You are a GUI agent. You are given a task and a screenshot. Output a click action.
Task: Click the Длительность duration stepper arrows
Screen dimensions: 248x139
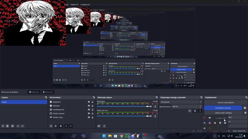(x=201, y=107)
